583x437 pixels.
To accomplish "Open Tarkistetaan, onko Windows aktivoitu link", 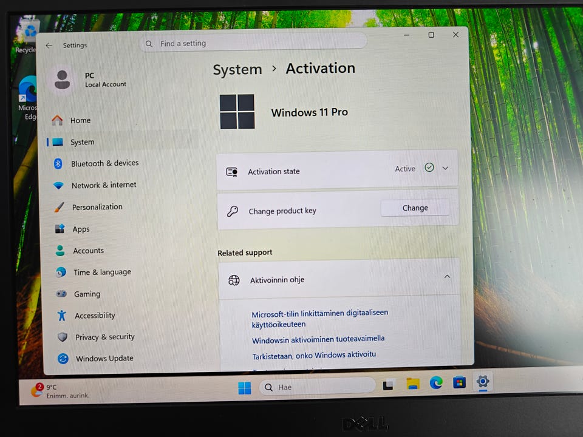I will tap(314, 356).
